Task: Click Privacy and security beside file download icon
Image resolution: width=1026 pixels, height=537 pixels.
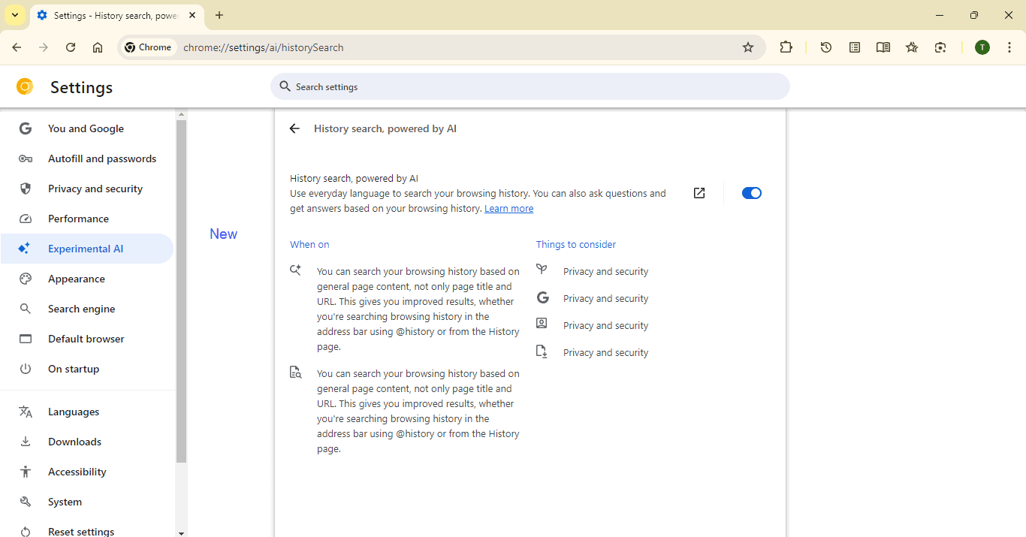Action: click(605, 352)
